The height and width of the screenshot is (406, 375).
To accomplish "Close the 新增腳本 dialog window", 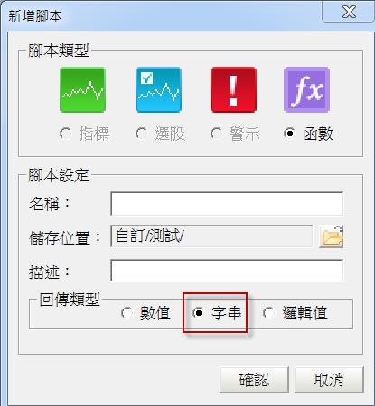I will pos(349,12).
